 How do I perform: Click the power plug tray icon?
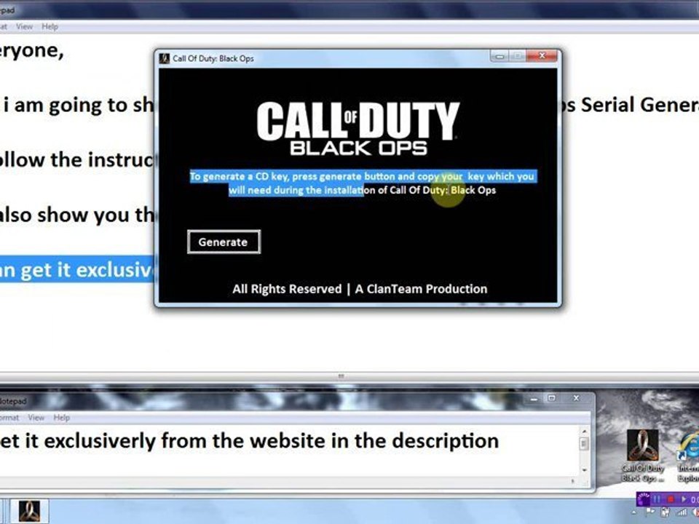point(665,512)
